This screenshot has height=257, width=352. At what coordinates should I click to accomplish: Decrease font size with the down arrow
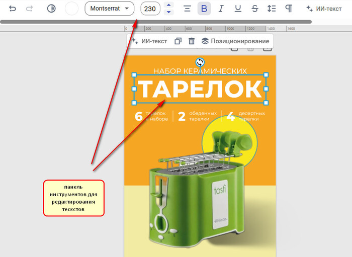click(x=169, y=12)
